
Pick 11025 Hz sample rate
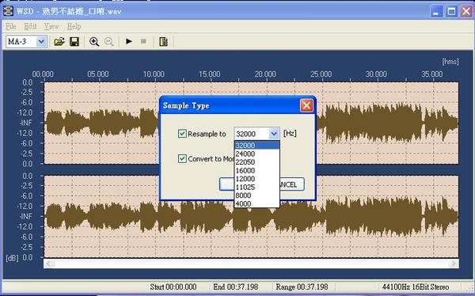pyautogui.click(x=256, y=187)
